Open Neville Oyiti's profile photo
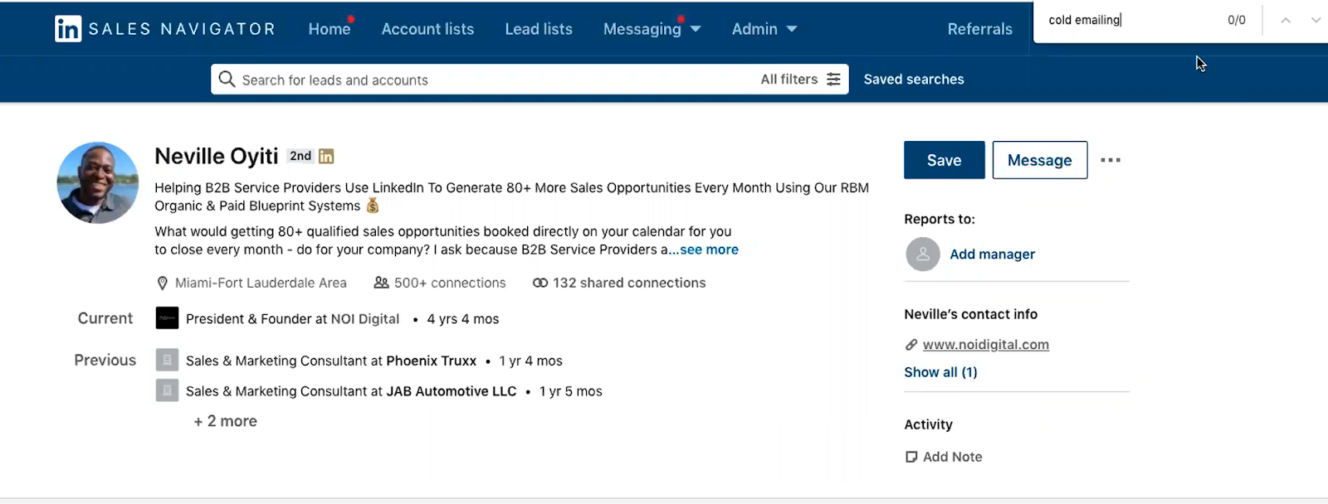 pyautogui.click(x=98, y=182)
